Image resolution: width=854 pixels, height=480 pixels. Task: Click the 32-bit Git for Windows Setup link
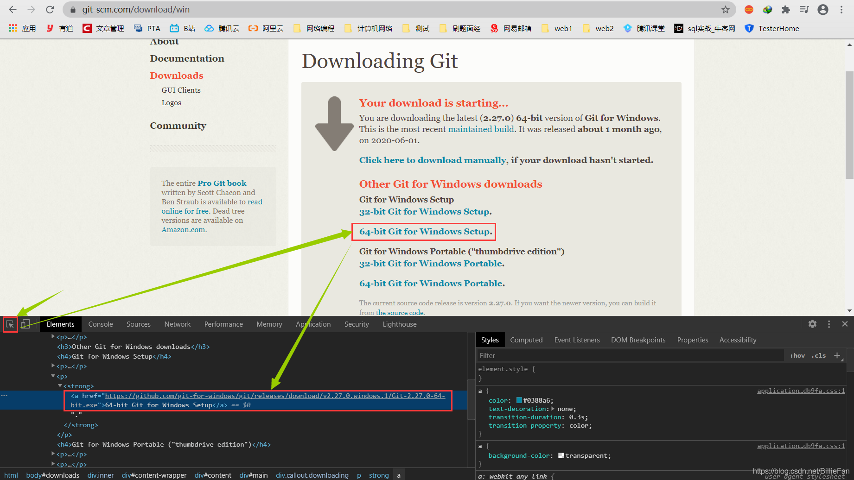(x=424, y=211)
